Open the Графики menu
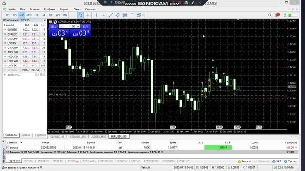305x171 pixels. coord(50,9)
